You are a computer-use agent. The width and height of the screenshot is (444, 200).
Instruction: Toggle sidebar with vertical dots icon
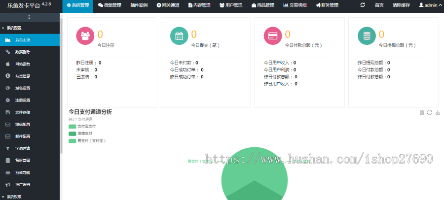(29, 17)
